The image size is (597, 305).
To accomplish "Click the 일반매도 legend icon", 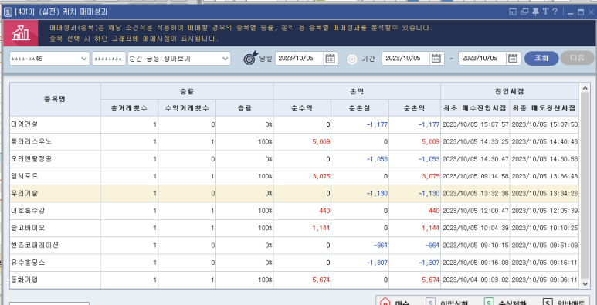I will click(x=547, y=303).
